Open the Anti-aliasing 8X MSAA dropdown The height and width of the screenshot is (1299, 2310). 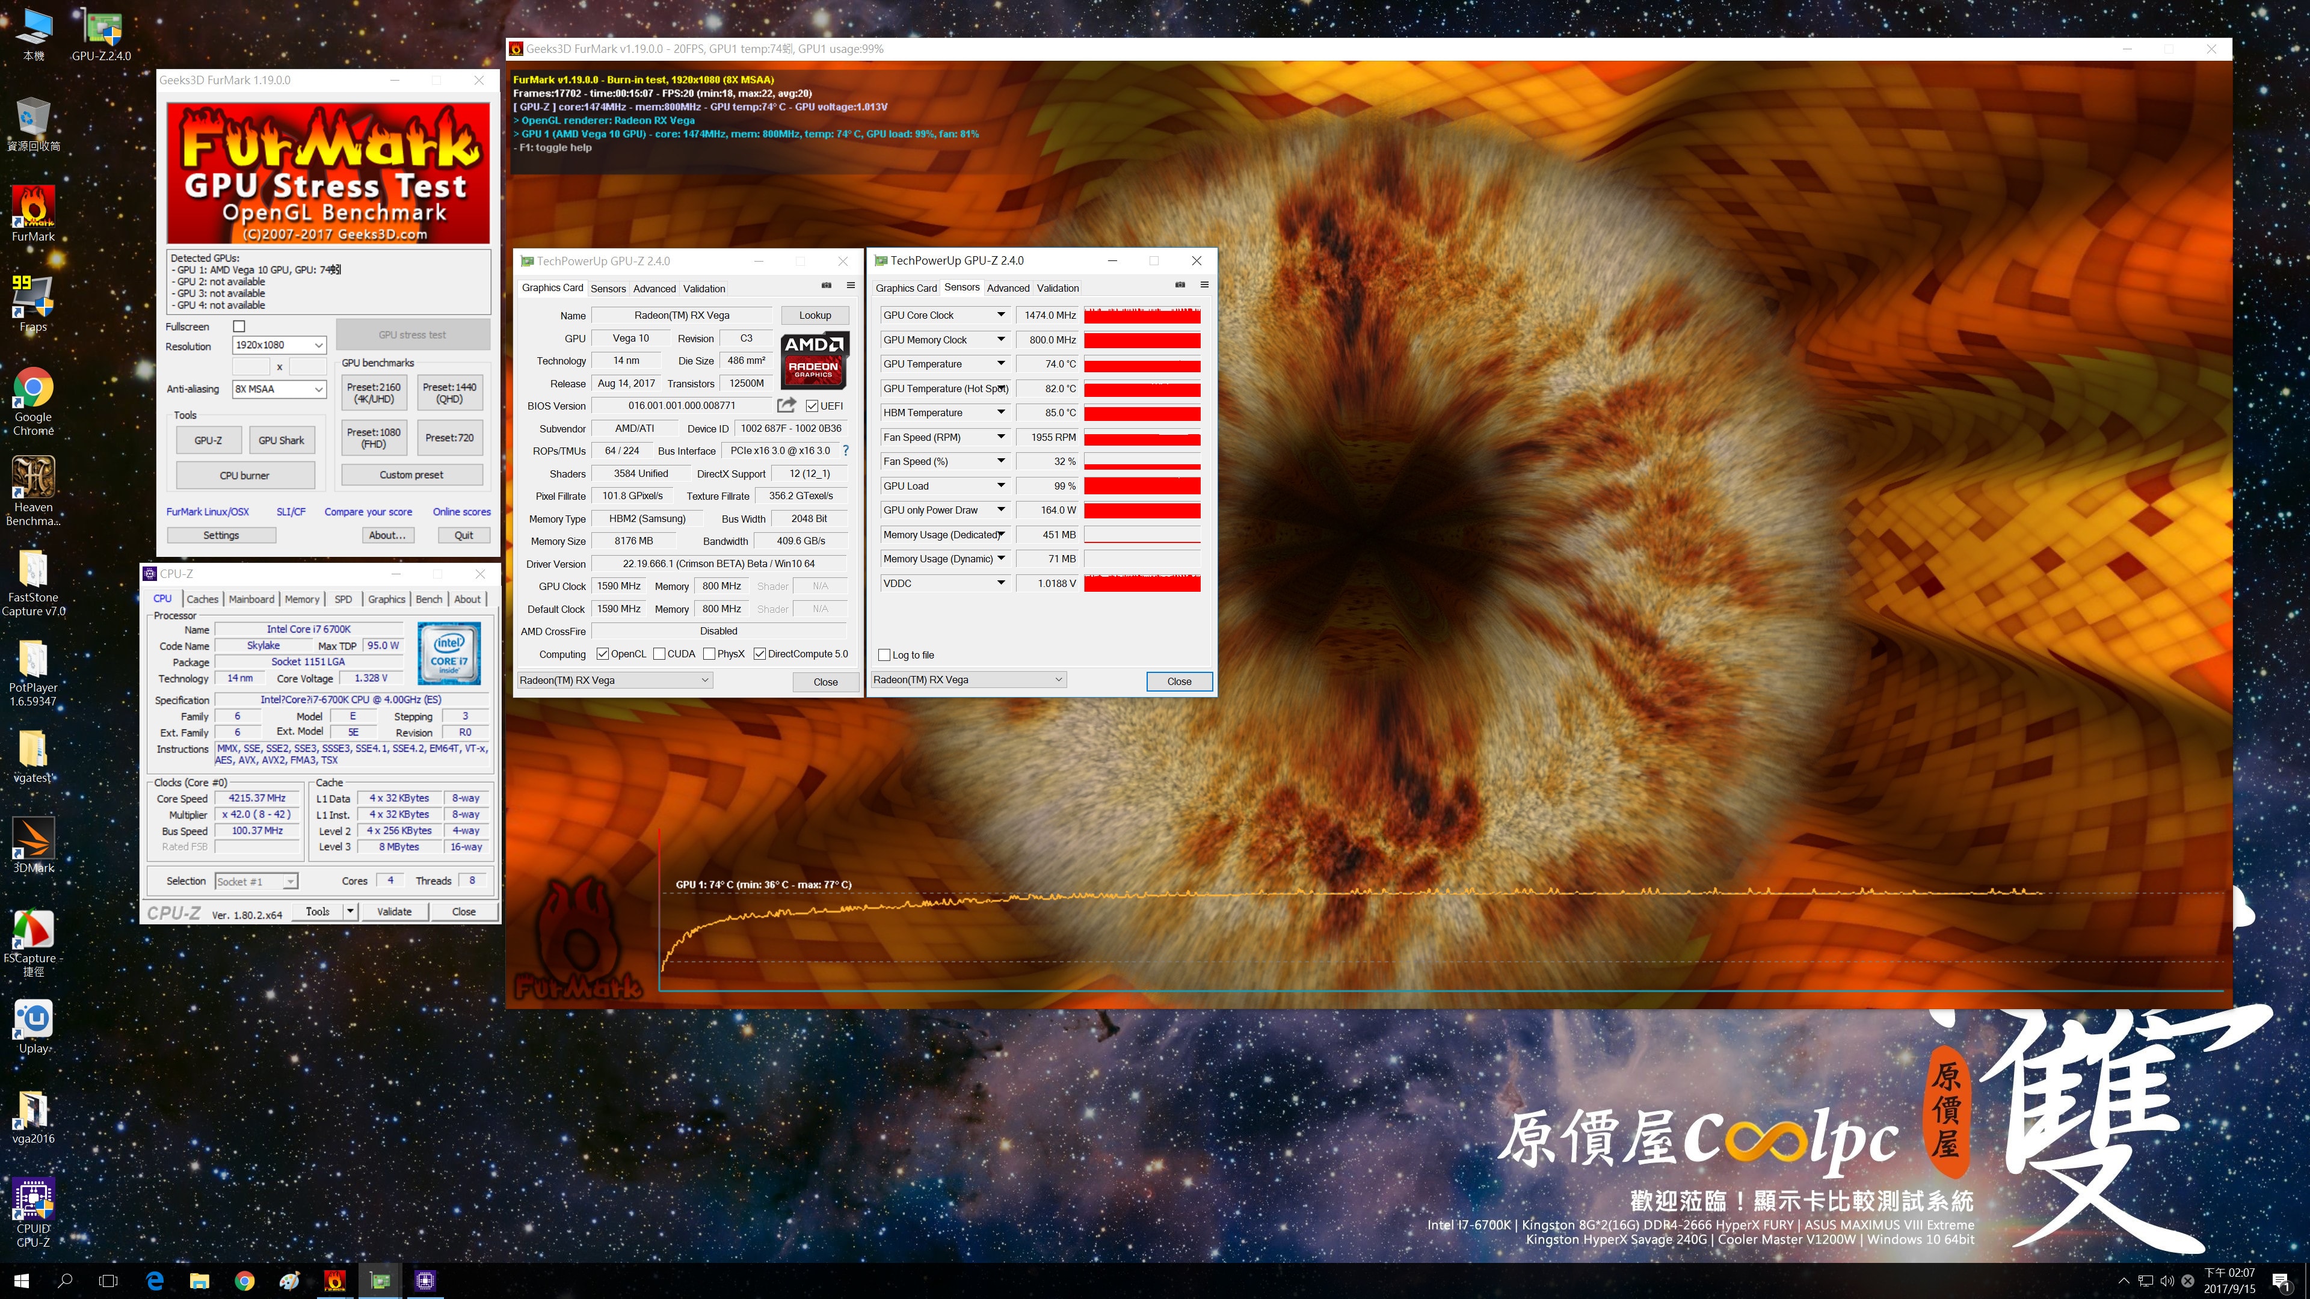tap(279, 389)
